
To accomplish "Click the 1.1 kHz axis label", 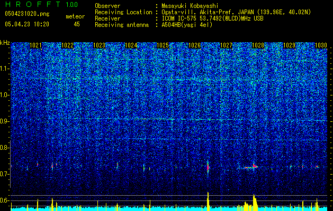I will [x=4, y=69].
